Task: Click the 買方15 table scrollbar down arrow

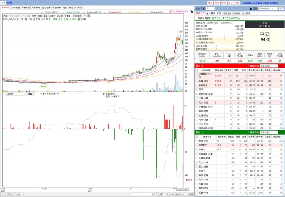Action: [x=283, y=128]
